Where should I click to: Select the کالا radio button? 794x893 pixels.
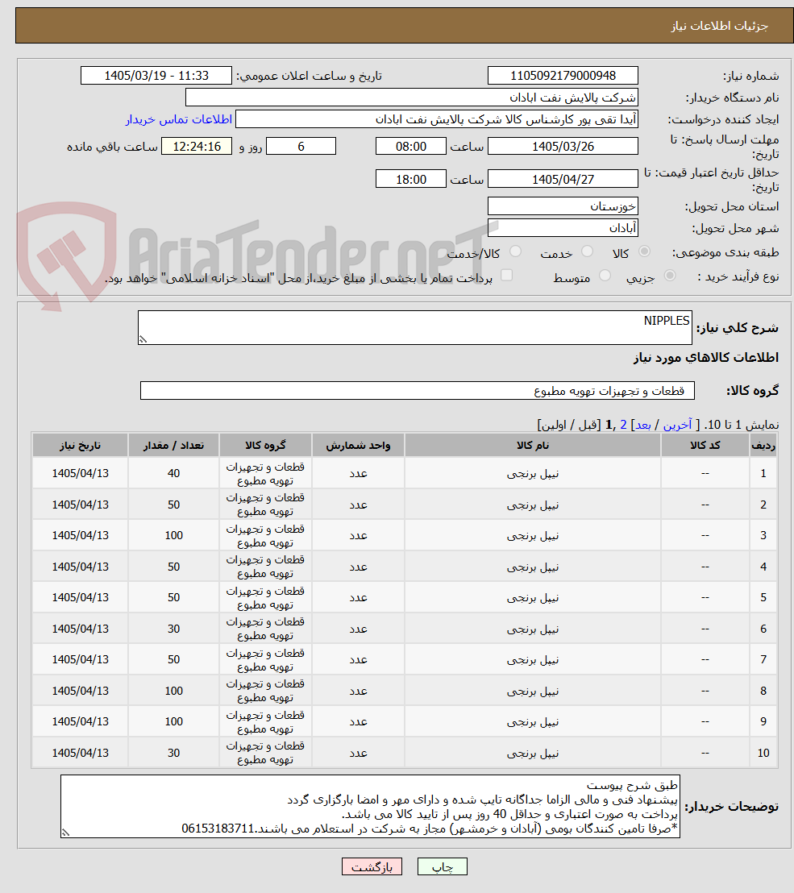click(x=644, y=251)
